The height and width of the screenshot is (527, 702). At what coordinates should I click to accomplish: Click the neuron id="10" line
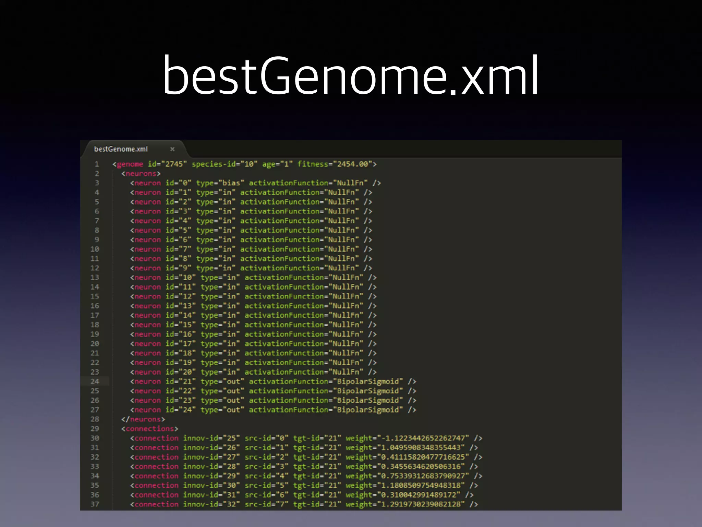(253, 278)
